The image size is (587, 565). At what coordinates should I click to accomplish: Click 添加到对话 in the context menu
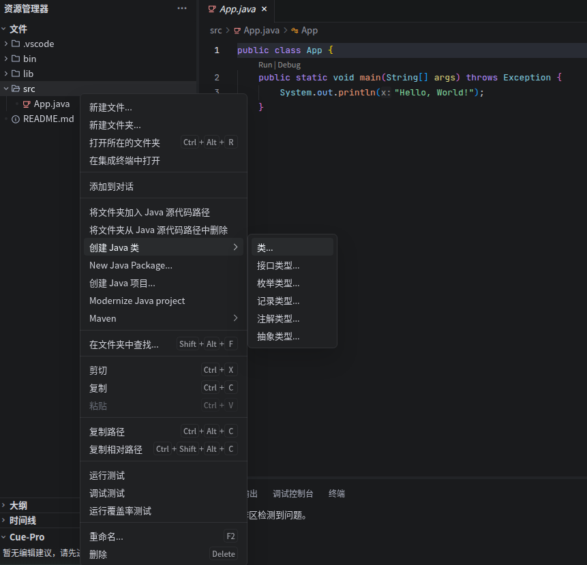(x=164, y=186)
